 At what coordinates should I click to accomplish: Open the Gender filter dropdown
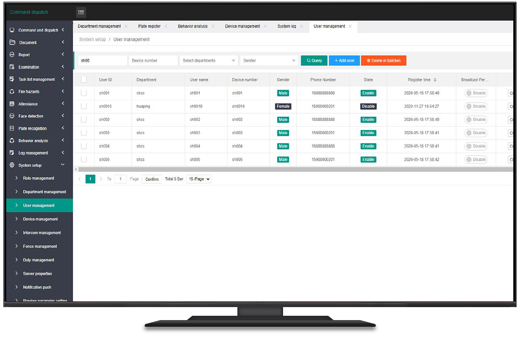tap(269, 60)
